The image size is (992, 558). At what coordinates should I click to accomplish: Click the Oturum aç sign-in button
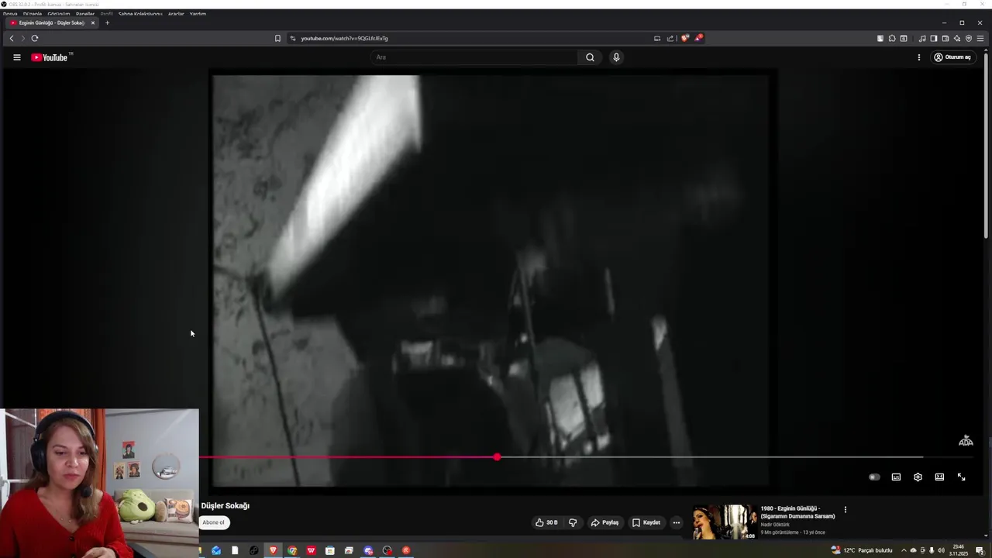(952, 57)
